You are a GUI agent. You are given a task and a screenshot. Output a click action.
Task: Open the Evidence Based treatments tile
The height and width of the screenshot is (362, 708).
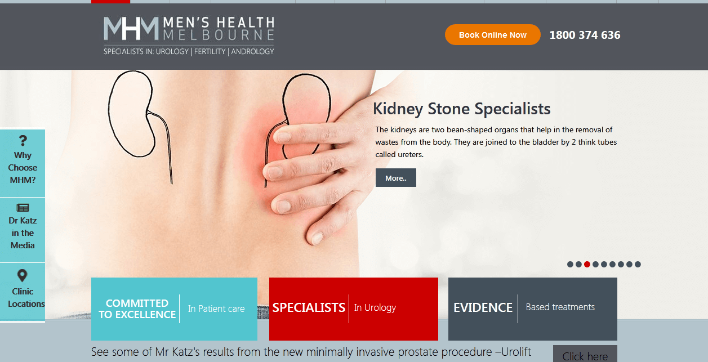pyautogui.click(x=533, y=309)
